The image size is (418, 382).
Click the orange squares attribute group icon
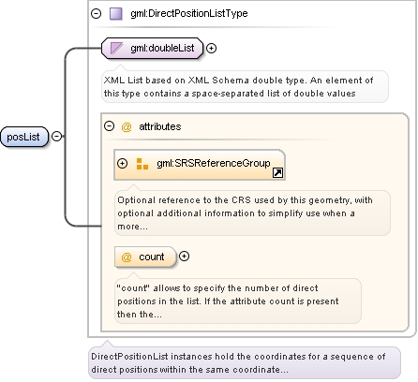click(x=142, y=164)
